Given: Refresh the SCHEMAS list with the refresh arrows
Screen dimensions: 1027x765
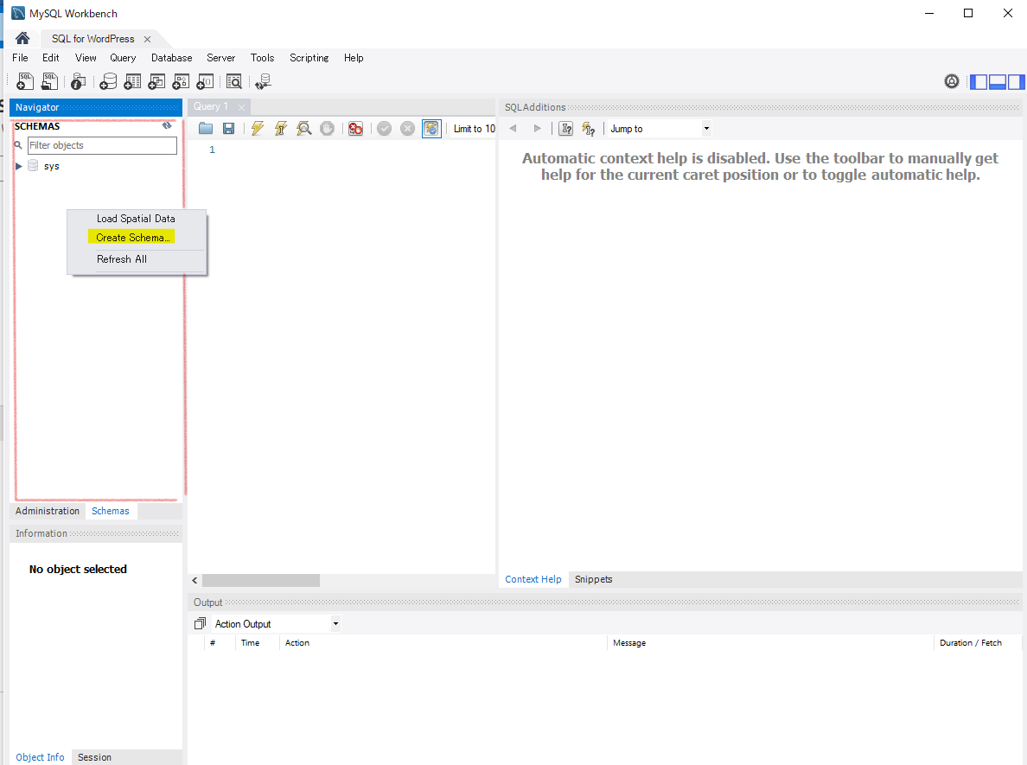Looking at the screenshot, I should (x=167, y=124).
